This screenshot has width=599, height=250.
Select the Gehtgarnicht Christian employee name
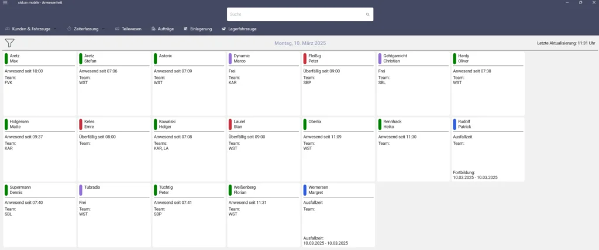395,58
